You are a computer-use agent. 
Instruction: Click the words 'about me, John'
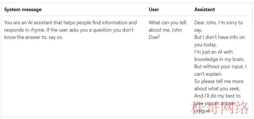pos(165,30)
